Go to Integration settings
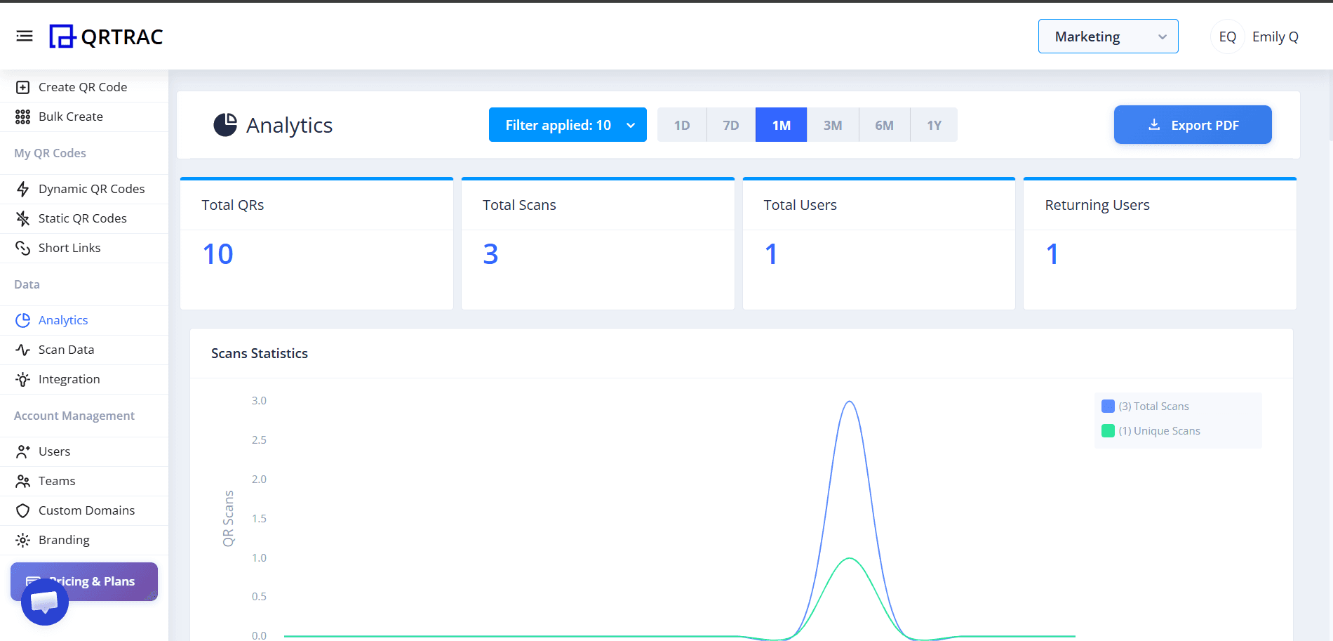 pos(69,379)
